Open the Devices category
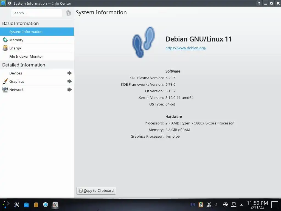The height and width of the screenshot is (211, 281). 37,73
